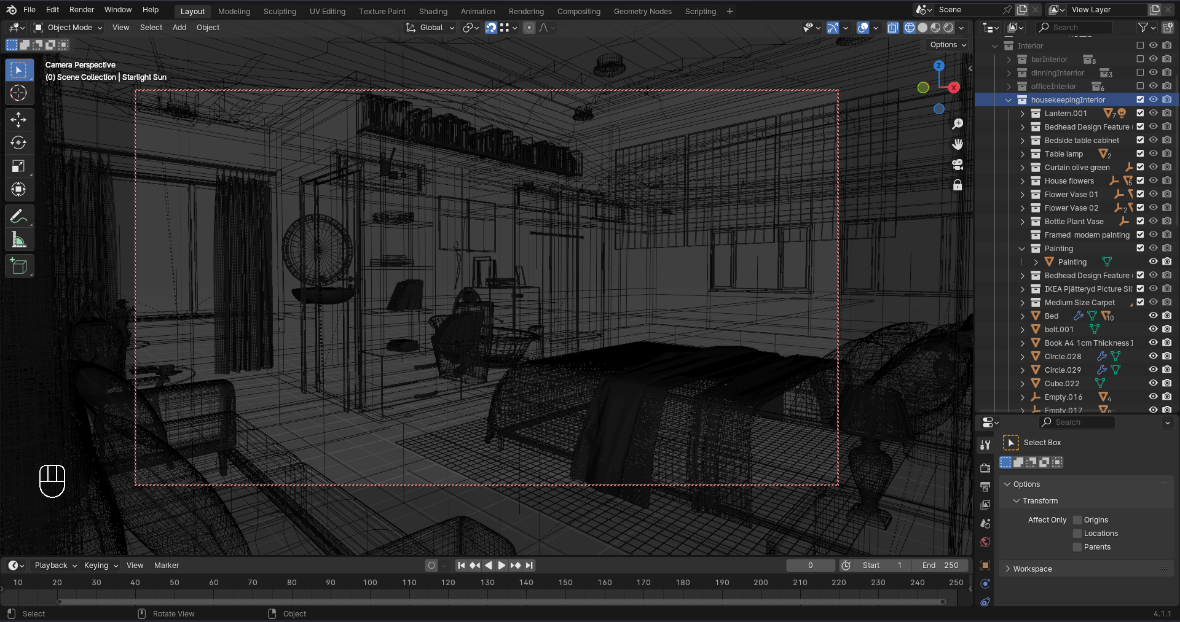
Task: Open the Add menu in viewport header
Action: (x=179, y=28)
